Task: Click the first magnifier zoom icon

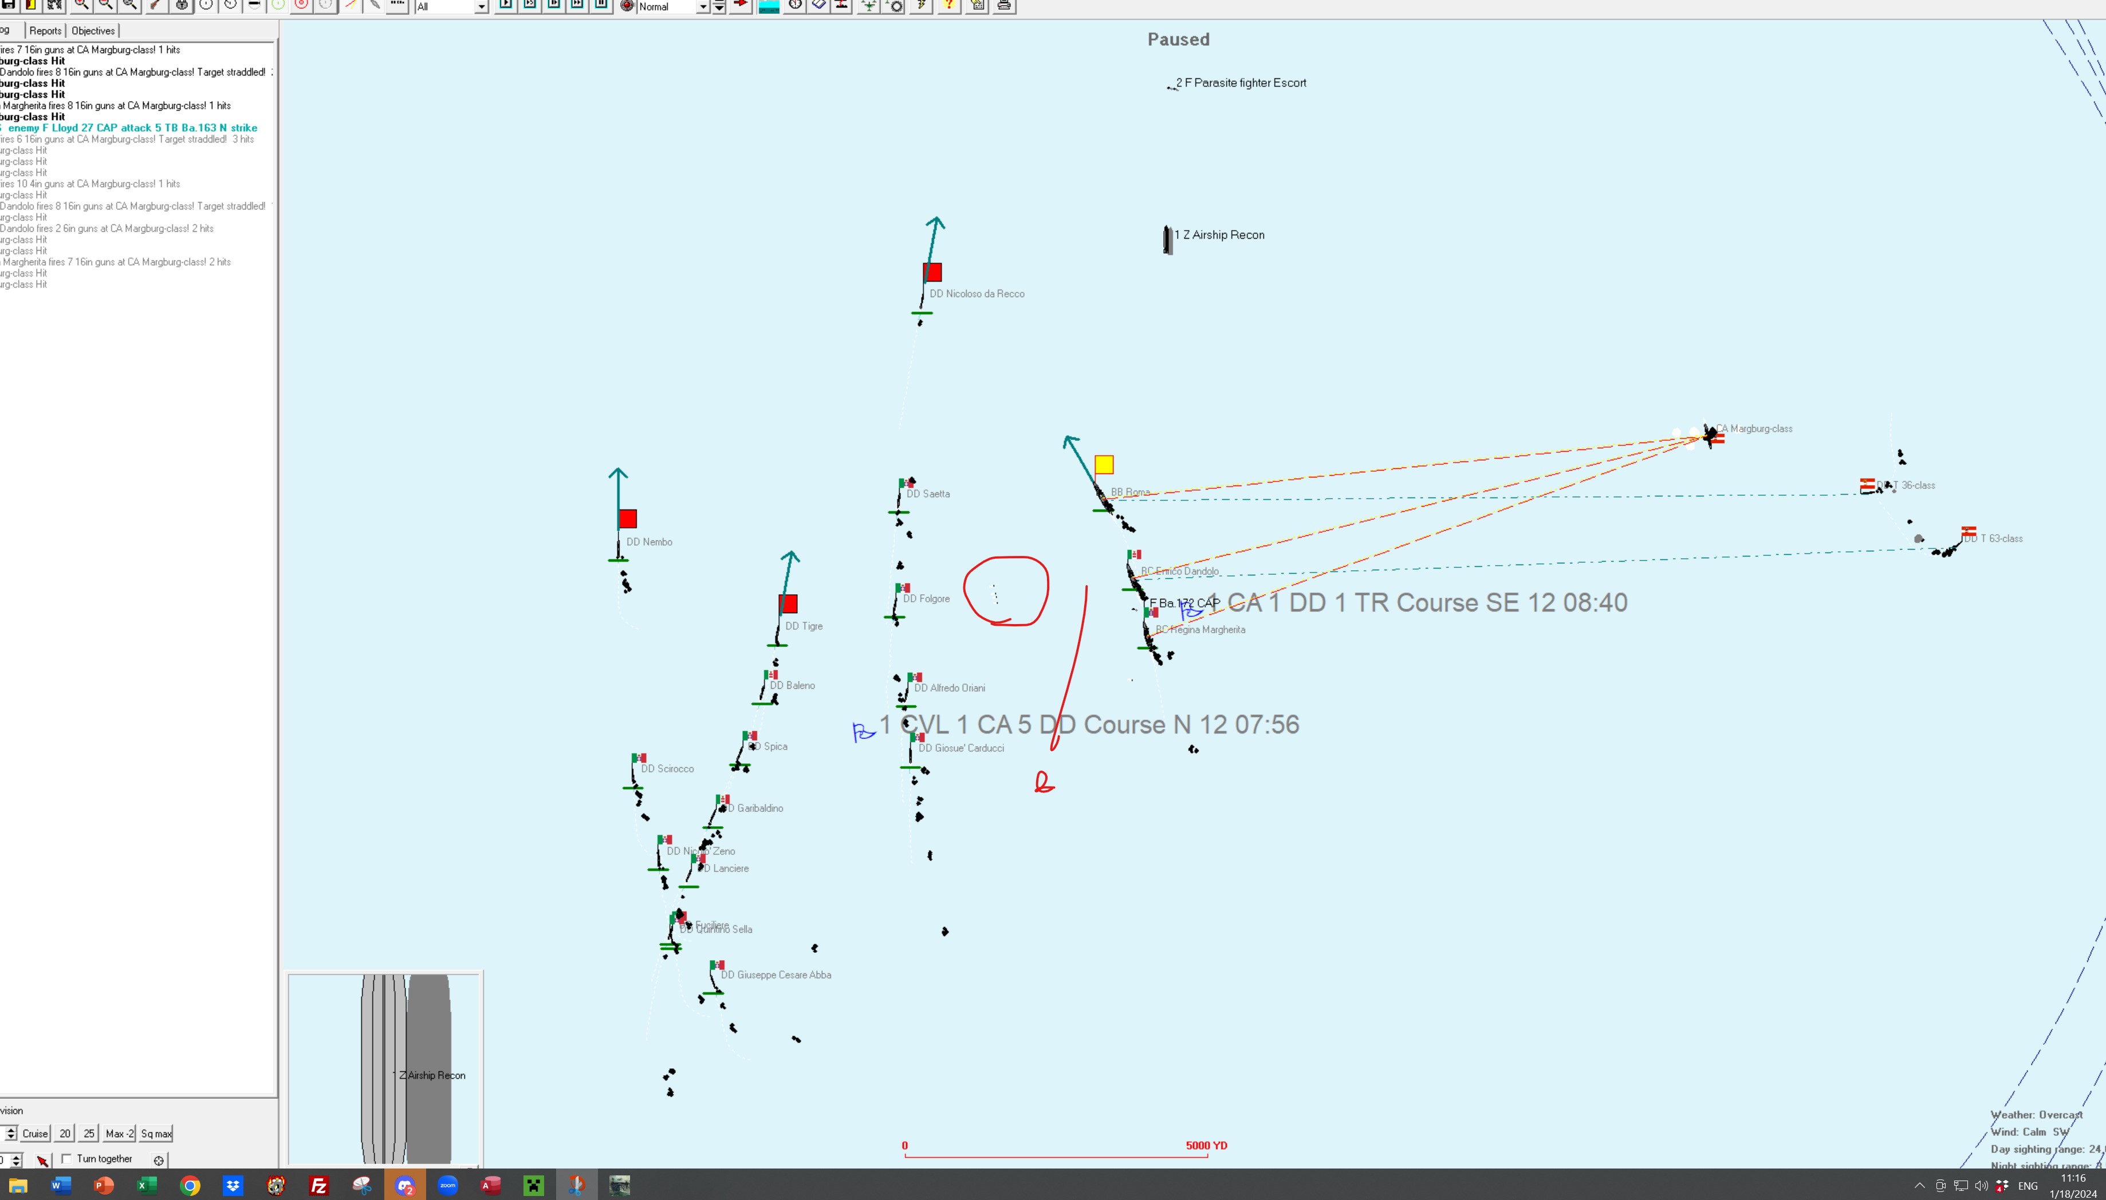Action: tap(81, 5)
